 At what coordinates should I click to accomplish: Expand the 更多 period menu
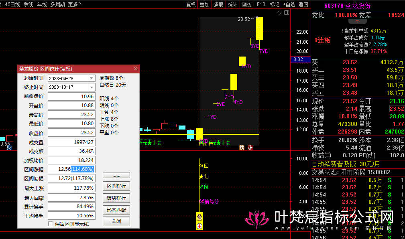click(x=75, y=4)
